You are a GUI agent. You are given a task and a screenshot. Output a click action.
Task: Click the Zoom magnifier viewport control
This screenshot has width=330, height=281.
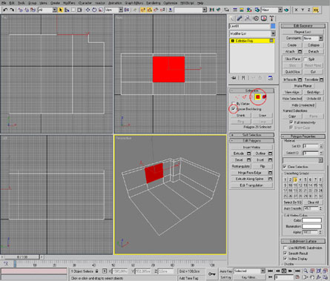pyautogui.click(x=306, y=271)
